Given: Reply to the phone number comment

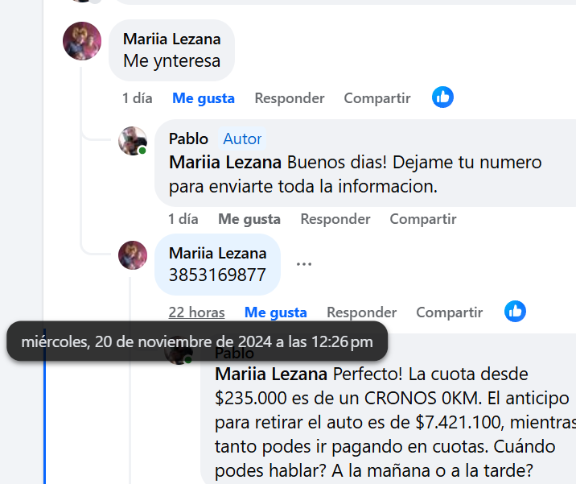Looking at the screenshot, I should (361, 312).
